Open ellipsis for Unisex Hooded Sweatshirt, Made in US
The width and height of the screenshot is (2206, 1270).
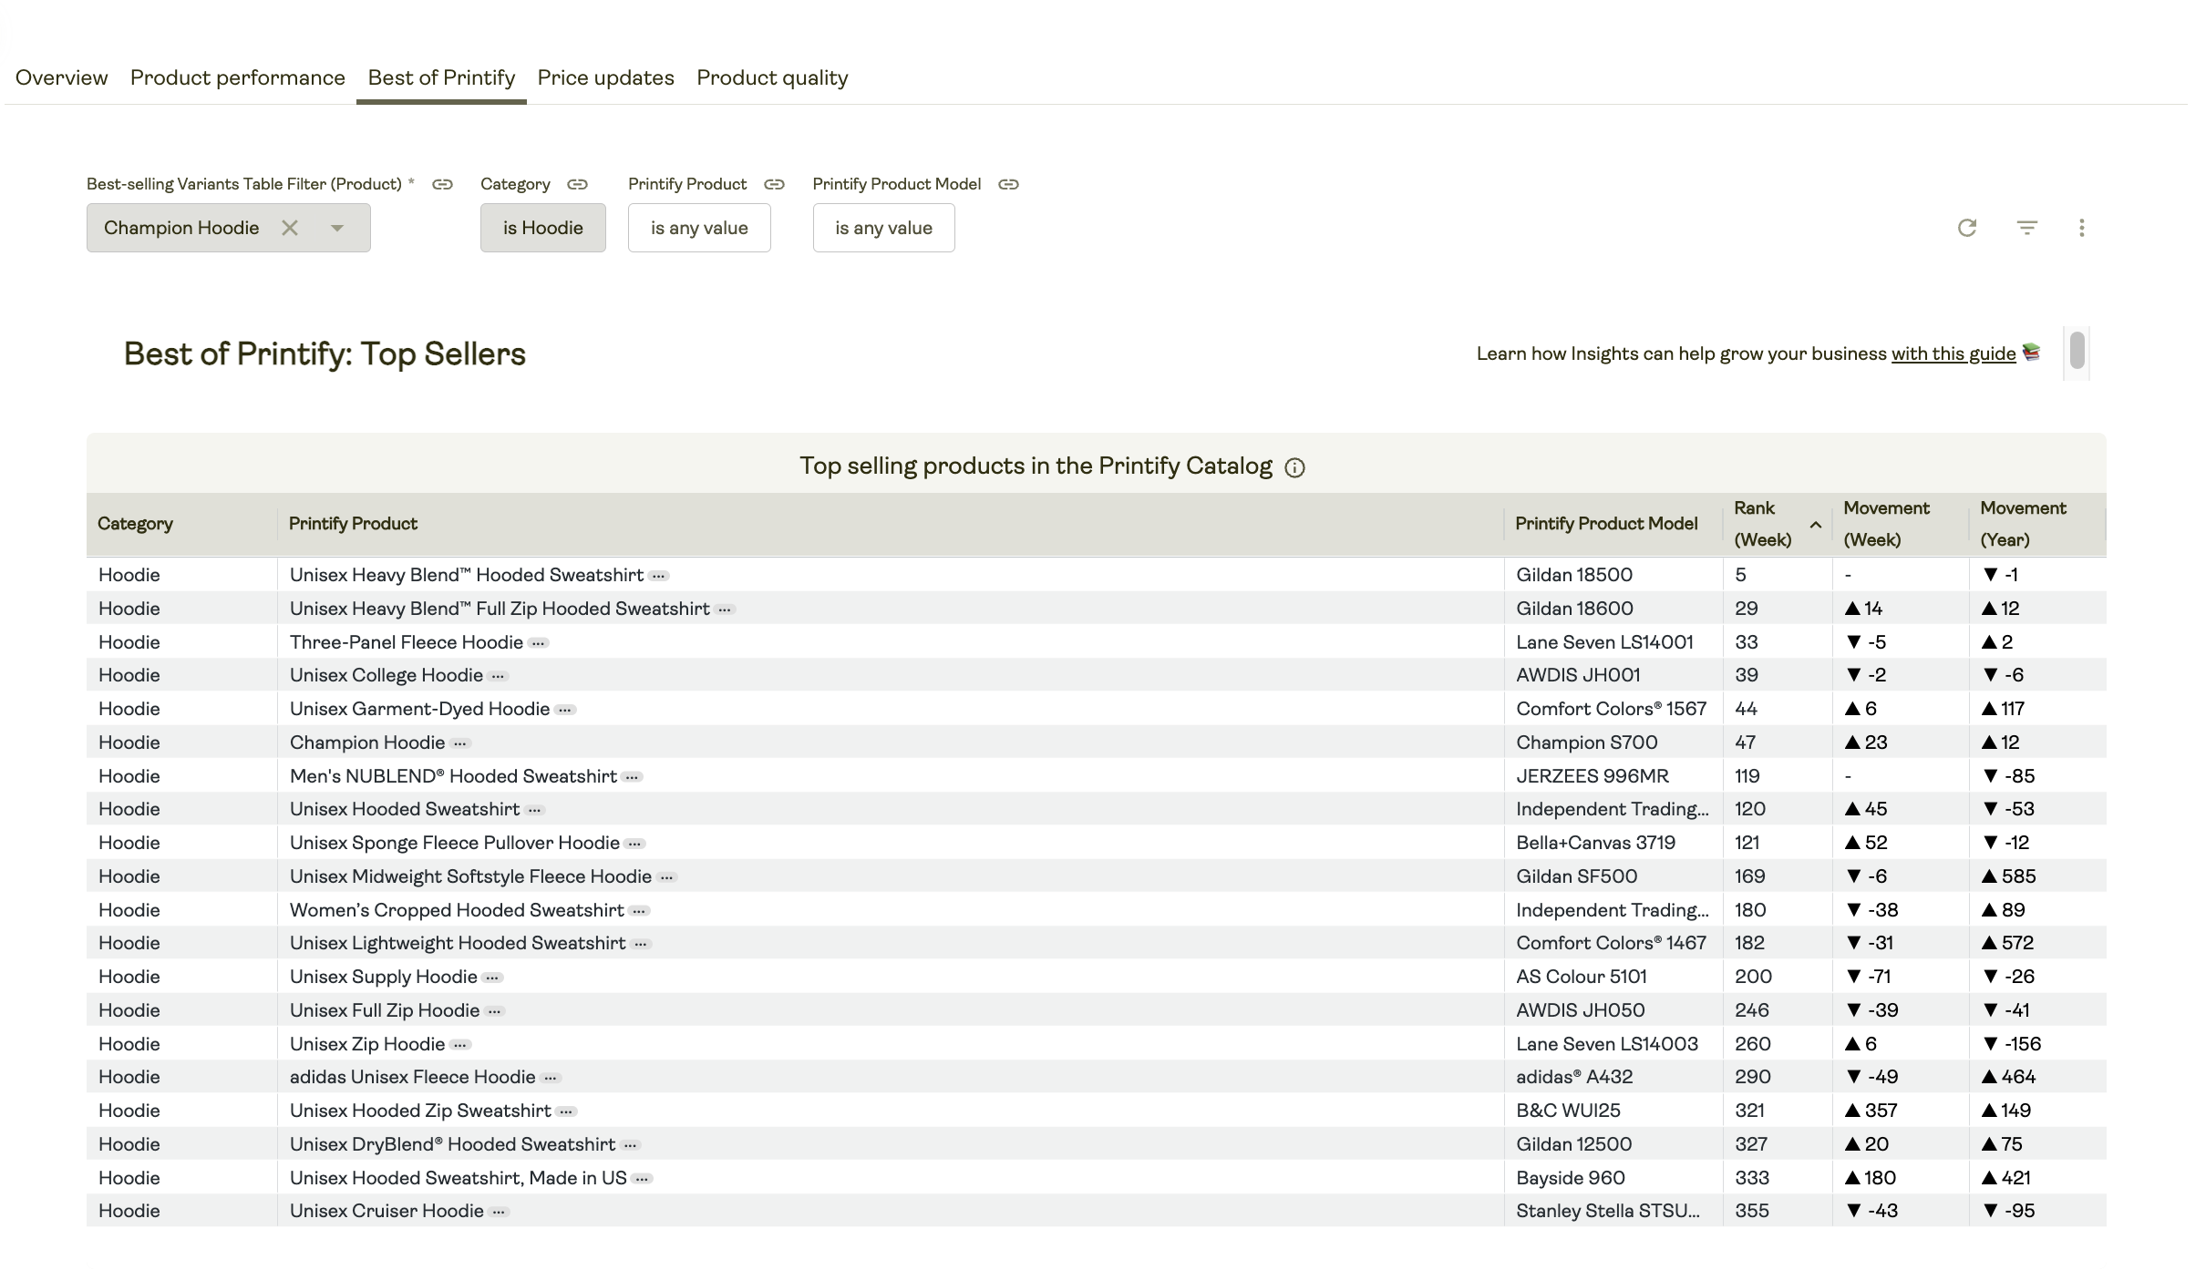[x=642, y=1179]
